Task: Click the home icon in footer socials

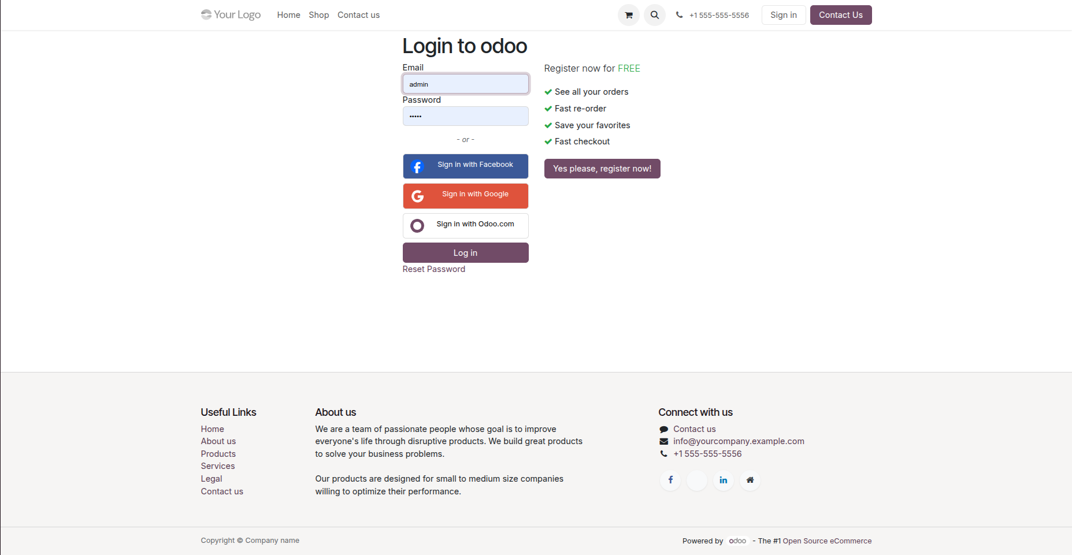Action: (x=750, y=480)
